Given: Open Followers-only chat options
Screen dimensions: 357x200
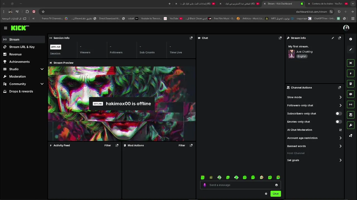Looking at the screenshot, I should pos(314,105).
